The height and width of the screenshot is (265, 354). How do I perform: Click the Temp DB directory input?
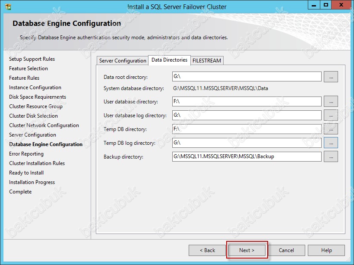[247, 129]
